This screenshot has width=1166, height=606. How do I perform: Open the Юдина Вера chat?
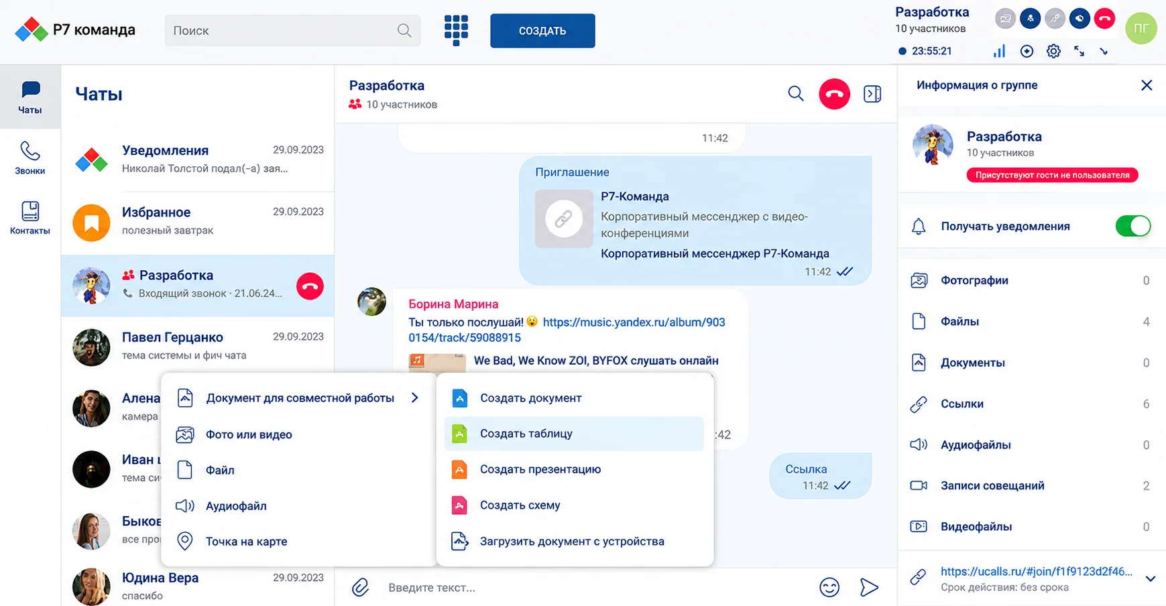[x=198, y=587]
